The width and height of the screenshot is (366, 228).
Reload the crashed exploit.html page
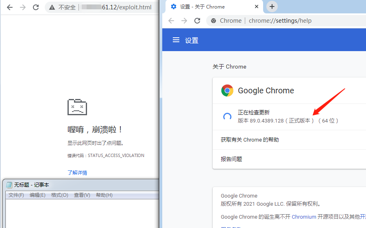[x=36, y=7]
